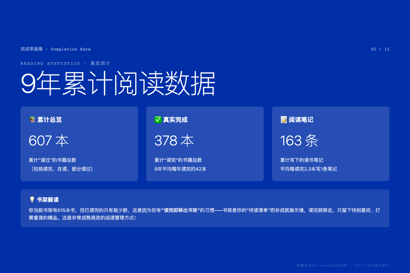Click the 607 本 value
410x273 pixels.
49,141
